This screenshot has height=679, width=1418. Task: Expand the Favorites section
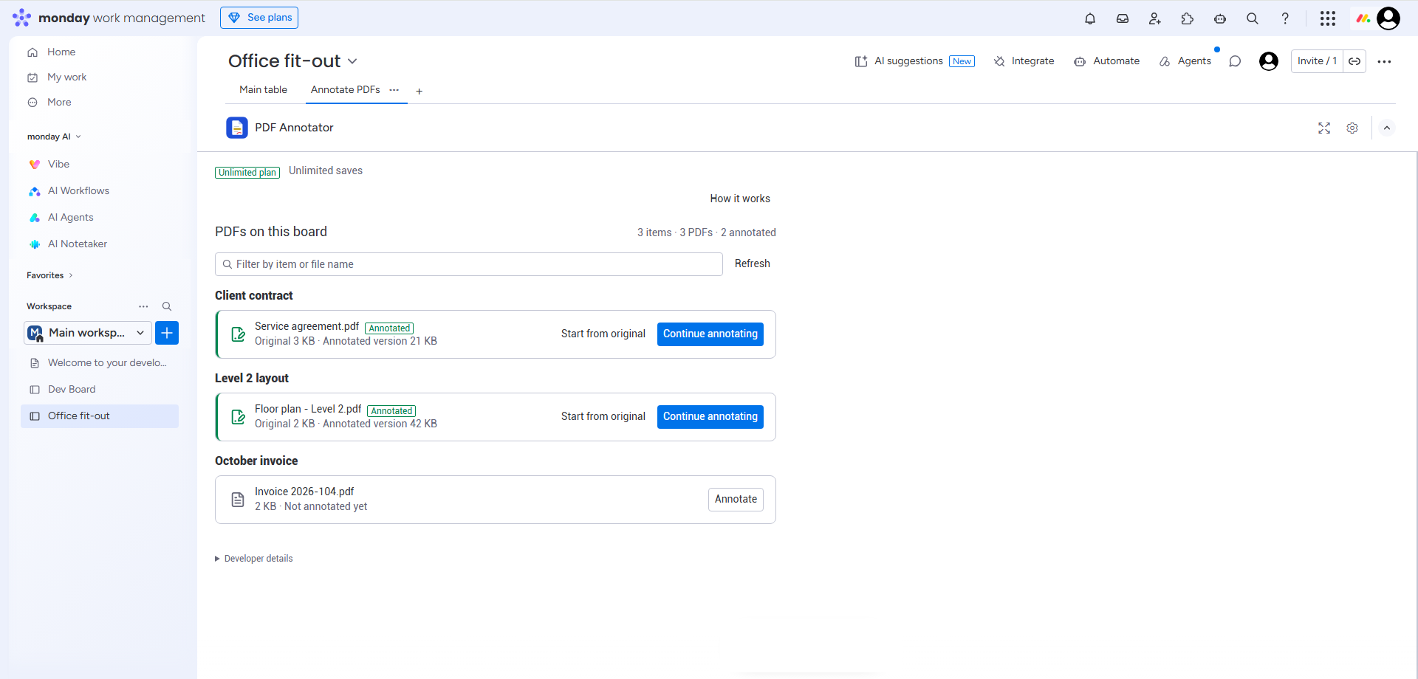pyautogui.click(x=49, y=275)
